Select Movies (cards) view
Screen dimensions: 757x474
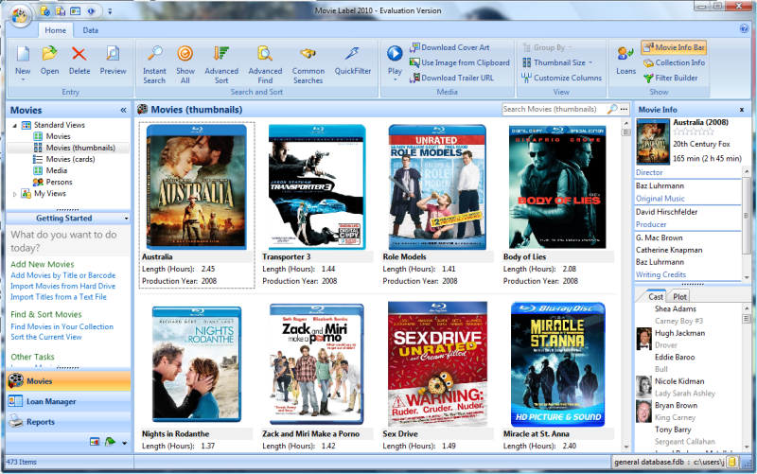click(x=70, y=159)
